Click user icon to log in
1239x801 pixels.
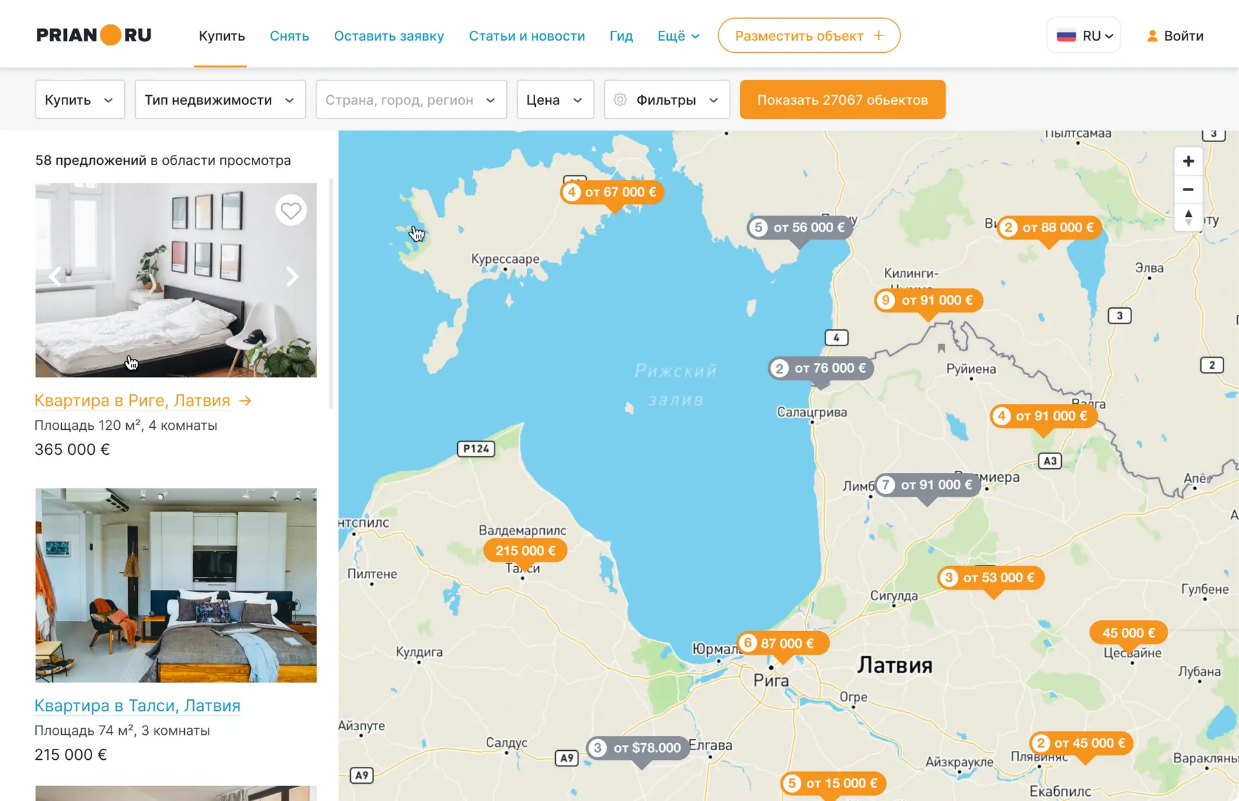pos(1152,36)
